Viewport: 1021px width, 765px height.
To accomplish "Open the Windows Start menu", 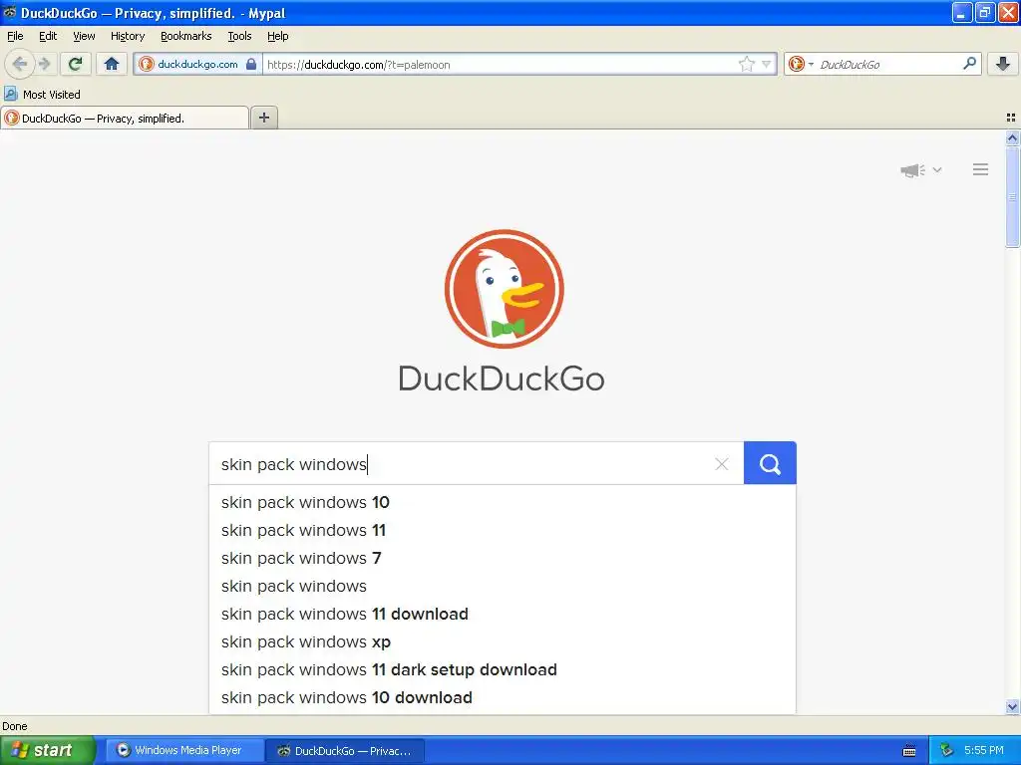I will [x=48, y=750].
